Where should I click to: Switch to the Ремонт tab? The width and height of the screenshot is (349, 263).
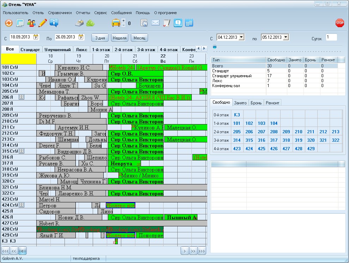coord(273,103)
